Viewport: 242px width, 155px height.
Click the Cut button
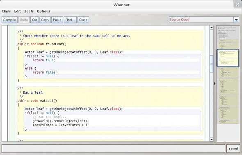click(34, 20)
